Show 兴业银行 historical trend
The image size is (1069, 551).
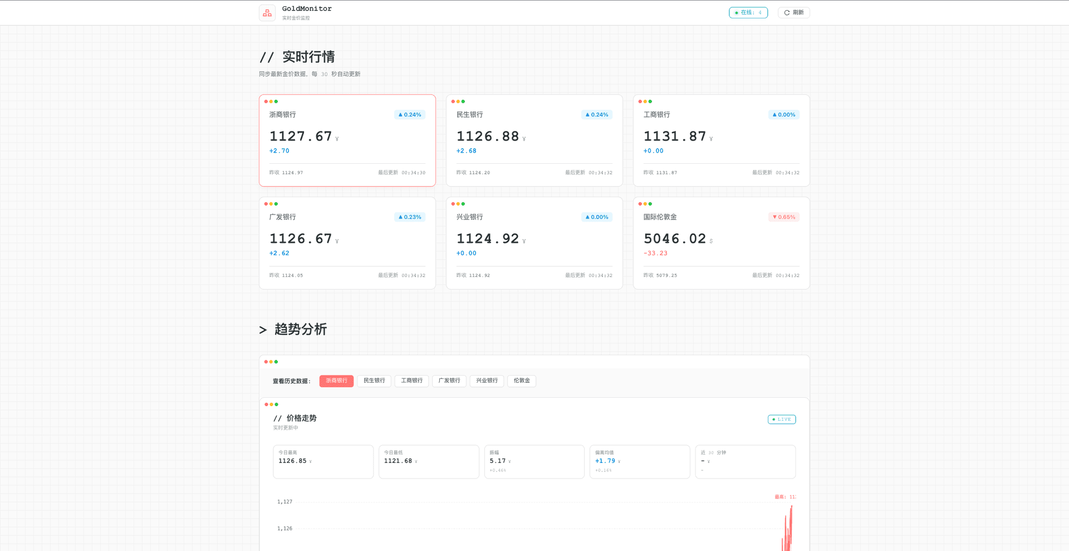click(x=487, y=381)
